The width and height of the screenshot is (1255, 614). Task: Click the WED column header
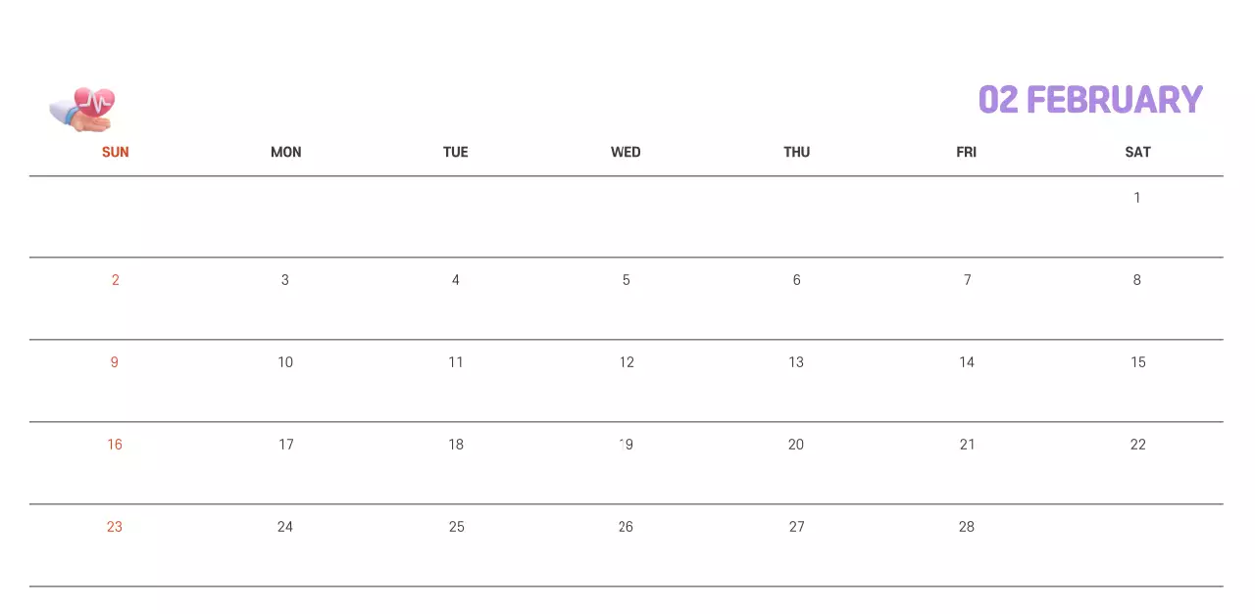click(x=626, y=152)
